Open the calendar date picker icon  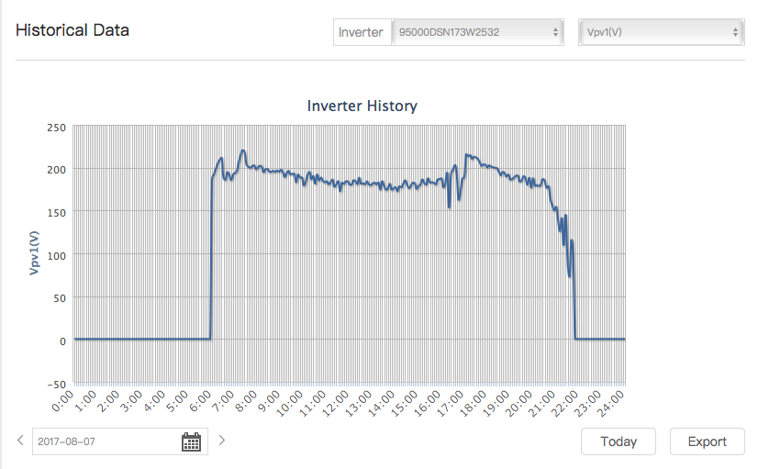point(191,441)
